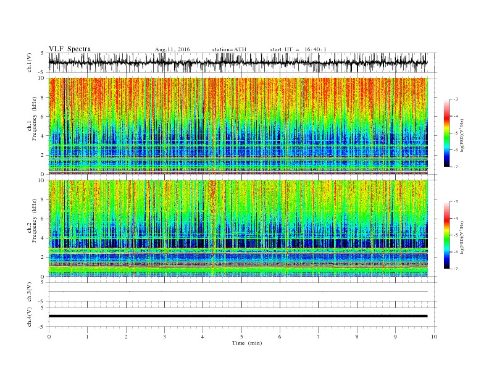The width and height of the screenshot is (489, 378).
Task: Click the "6" kHz tick on ch.1 spectrogram
Action: click(x=43, y=117)
